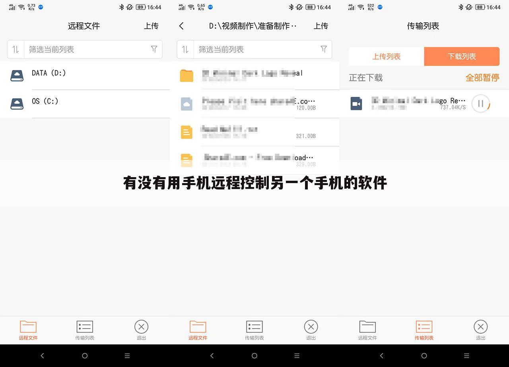Screen dimensions: 509x367
Task: Select the 120.00B cloud file
Action: point(254,104)
